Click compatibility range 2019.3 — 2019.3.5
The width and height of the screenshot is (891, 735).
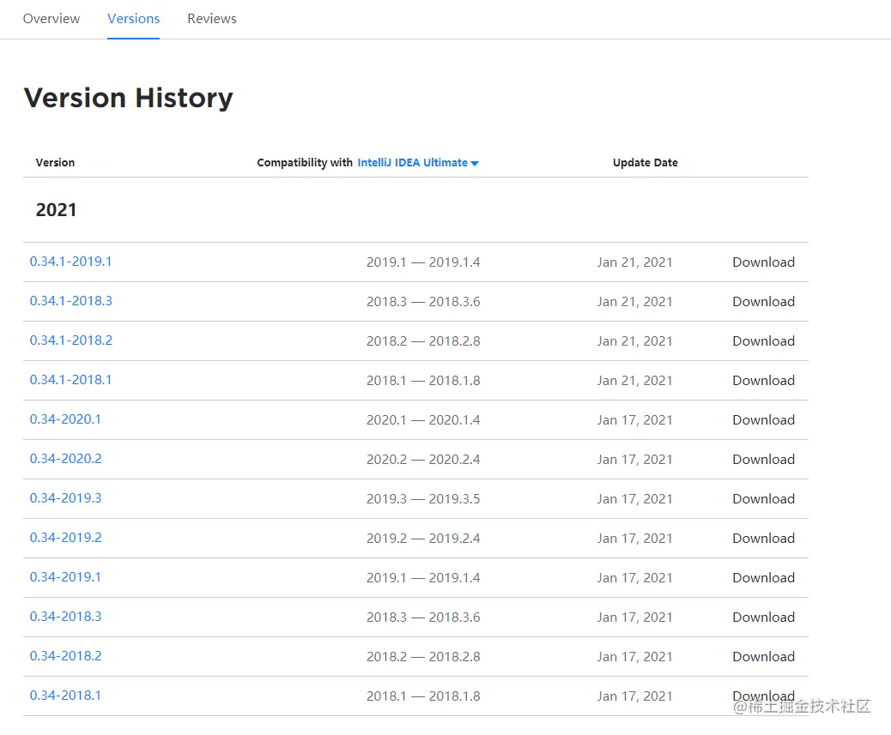[x=423, y=499]
